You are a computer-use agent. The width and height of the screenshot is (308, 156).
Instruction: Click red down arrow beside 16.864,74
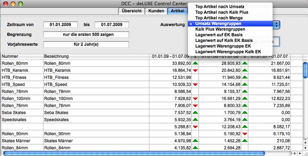click(x=196, y=70)
